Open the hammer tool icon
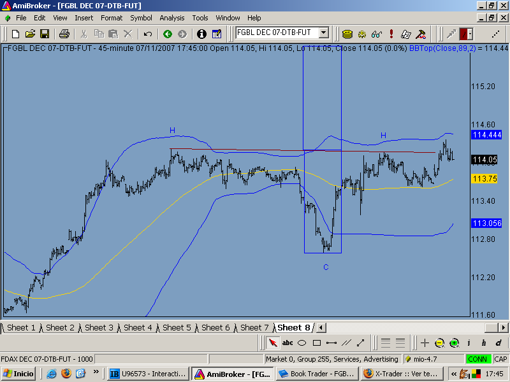 point(421,34)
